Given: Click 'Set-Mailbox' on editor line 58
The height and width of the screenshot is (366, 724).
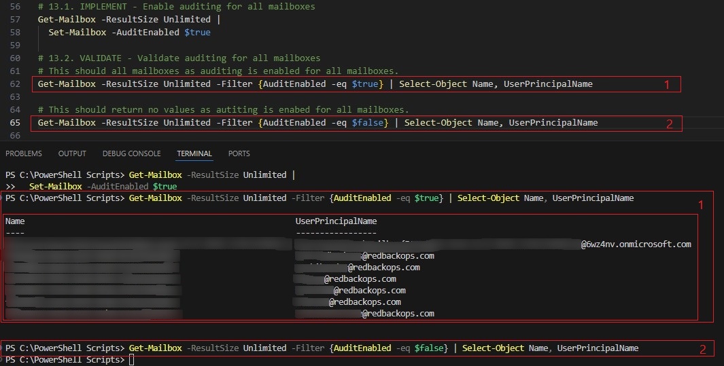Looking at the screenshot, I should tap(77, 33).
